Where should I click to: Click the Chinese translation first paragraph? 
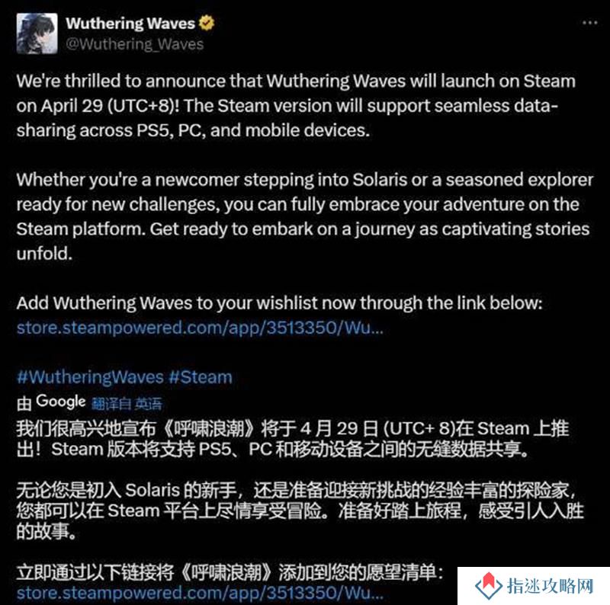(293, 439)
